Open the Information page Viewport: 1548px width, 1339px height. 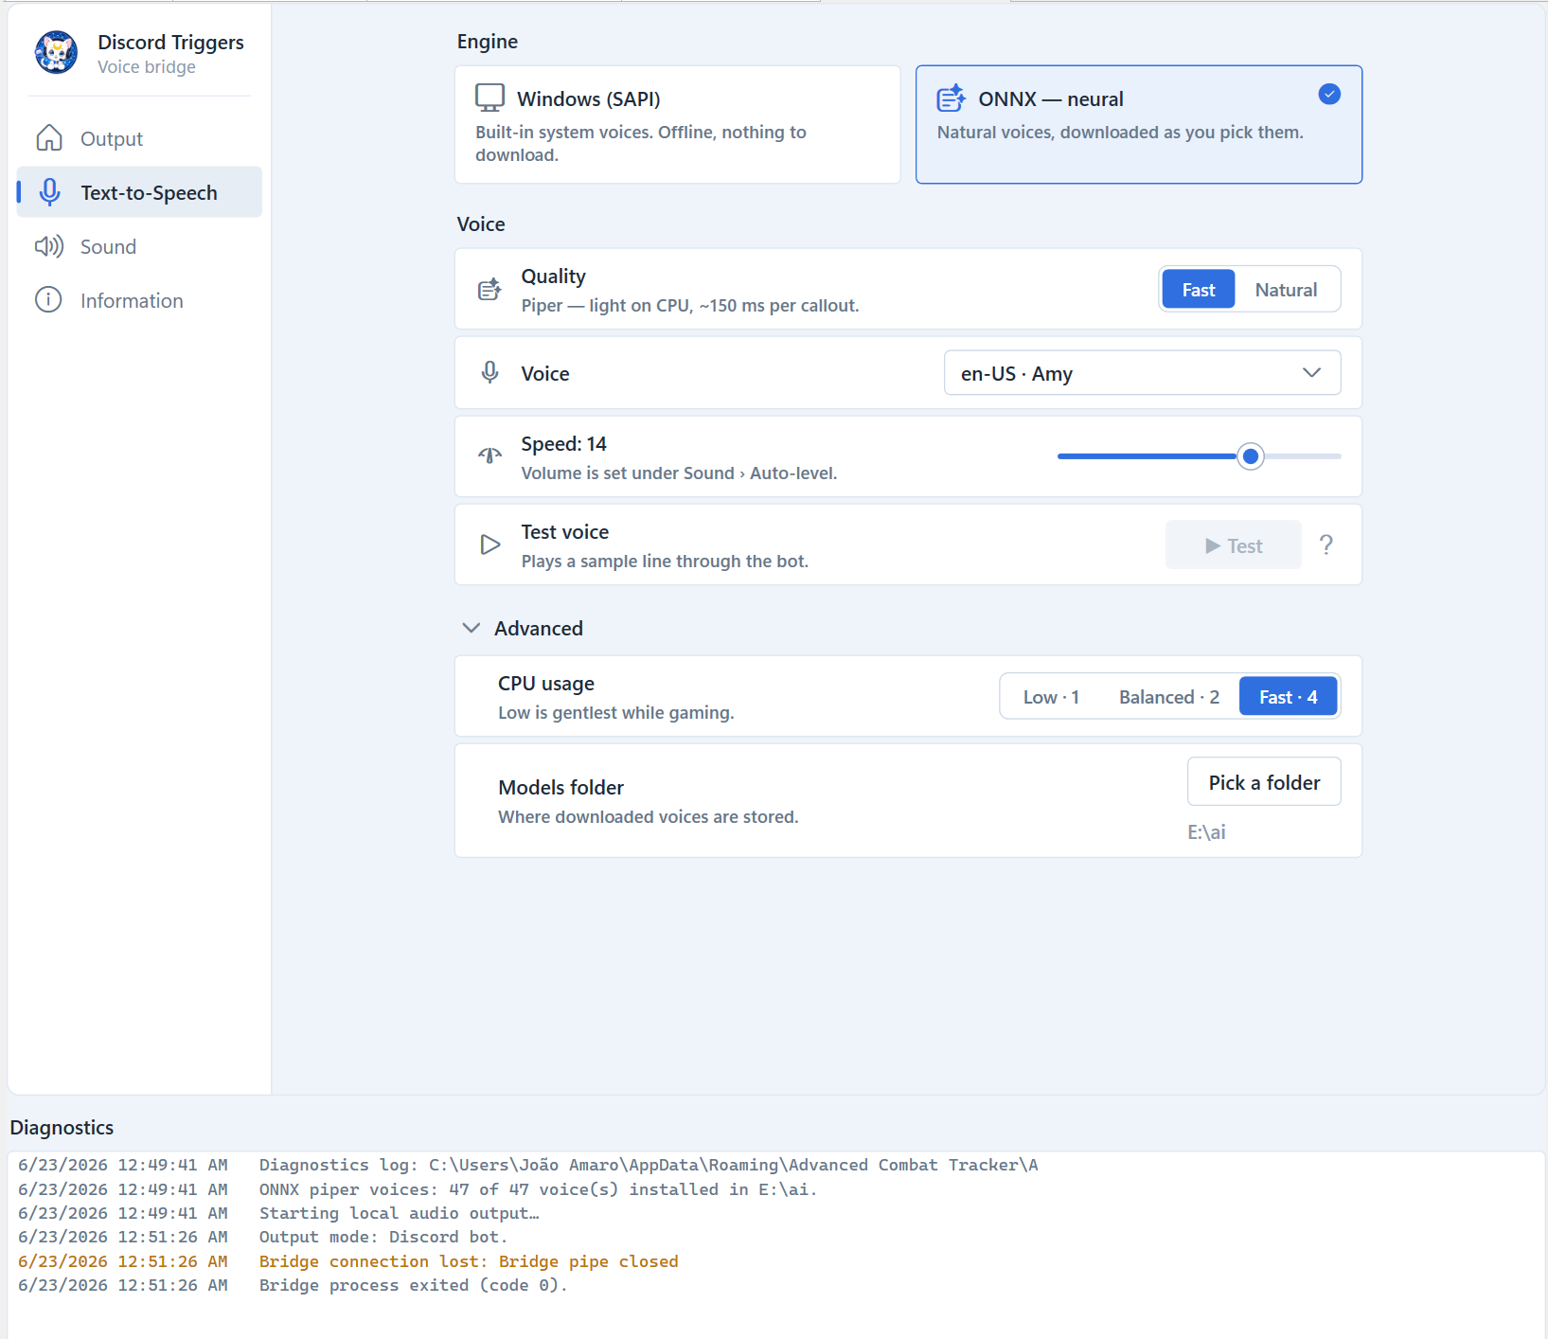pos(139,300)
